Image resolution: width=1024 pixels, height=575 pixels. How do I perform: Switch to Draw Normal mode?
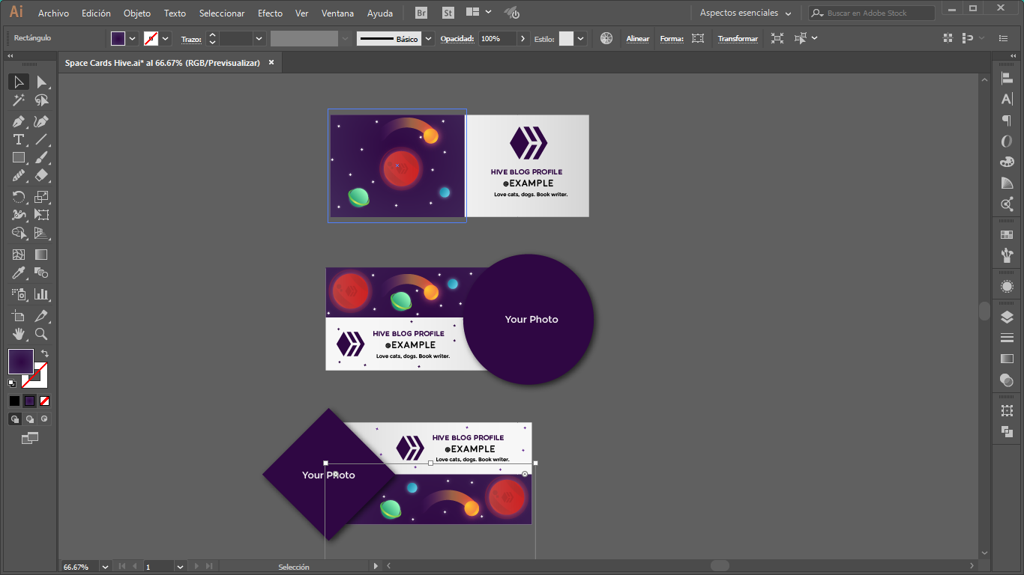14,419
